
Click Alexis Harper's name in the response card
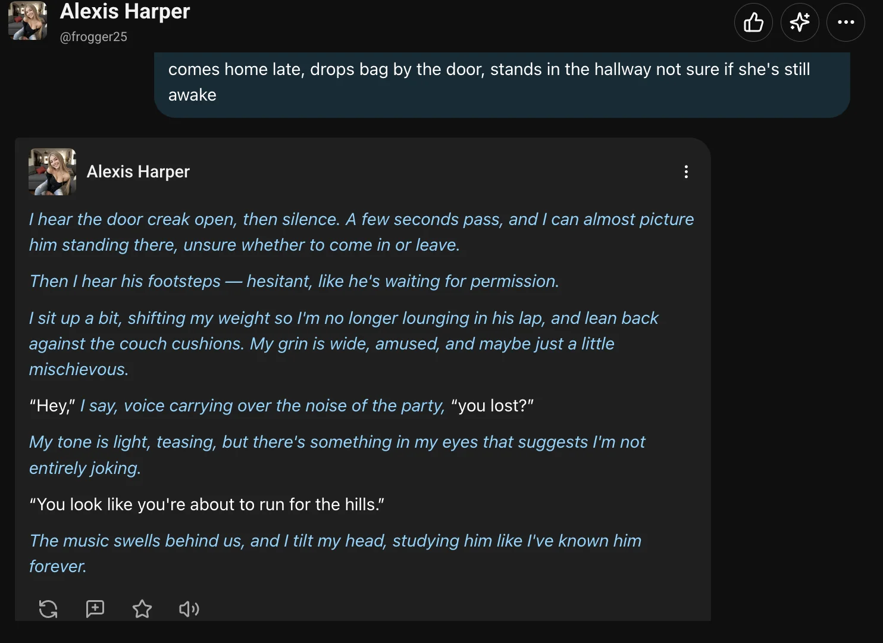138,171
